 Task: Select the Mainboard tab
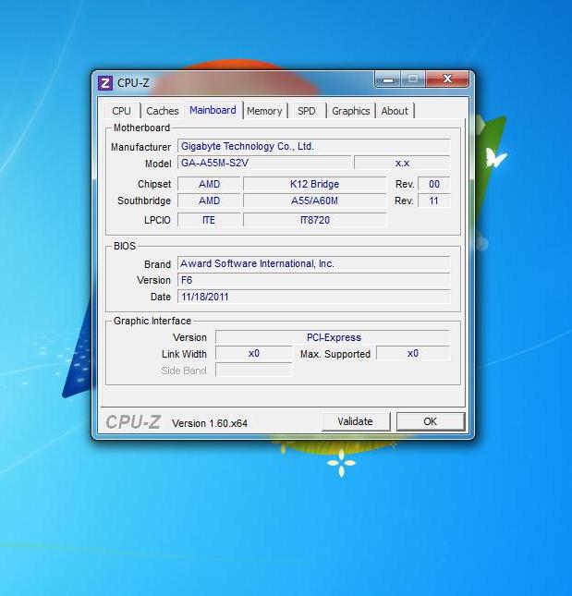[x=213, y=110]
